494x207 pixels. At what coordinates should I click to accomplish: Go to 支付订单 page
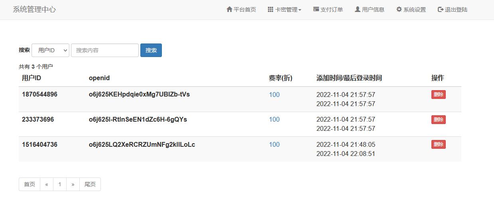(x=328, y=10)
